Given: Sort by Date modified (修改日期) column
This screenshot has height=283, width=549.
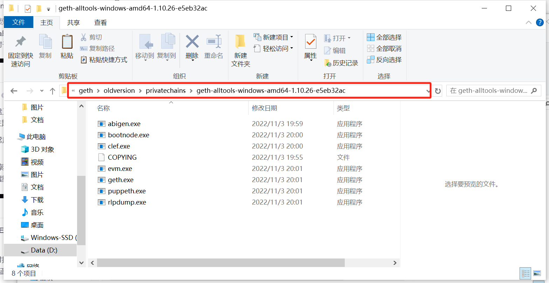Looking at the screenshot, I should click(265, 108).
